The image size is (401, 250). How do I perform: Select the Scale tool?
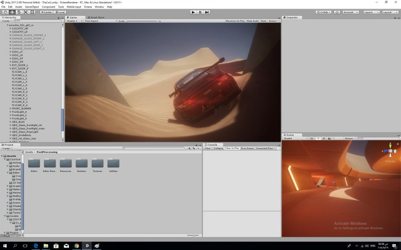tap(26, 12)
